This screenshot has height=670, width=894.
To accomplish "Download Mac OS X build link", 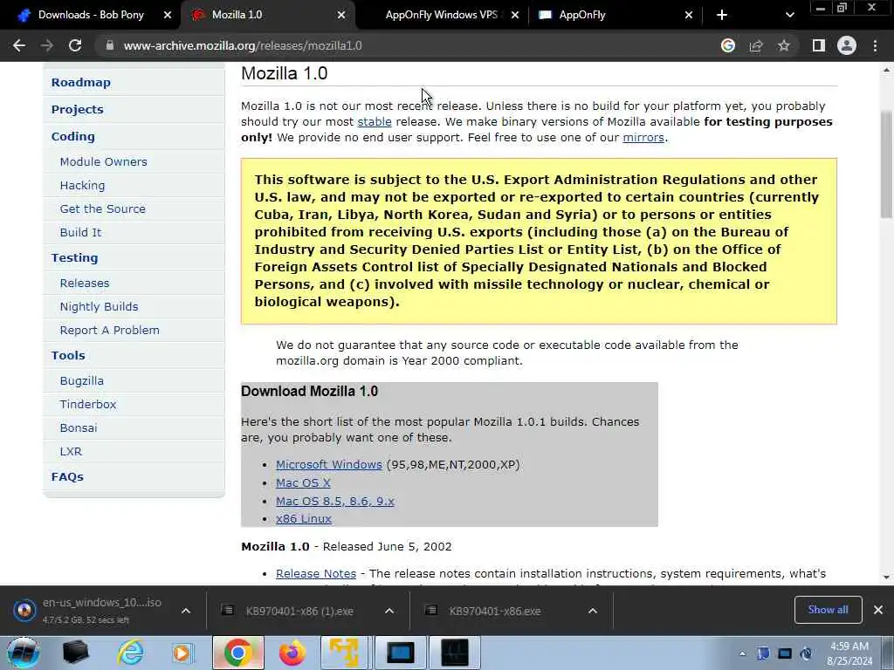I will (x=303, y=482).
